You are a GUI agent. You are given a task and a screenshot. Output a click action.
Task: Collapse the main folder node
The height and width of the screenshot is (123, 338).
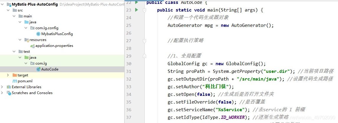tap(14, 16)
